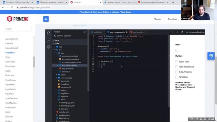Click the cloud icon beside PROJECT
Image resolution: width=217 pixels, height=122 pixels.
[x=84, y=32]
